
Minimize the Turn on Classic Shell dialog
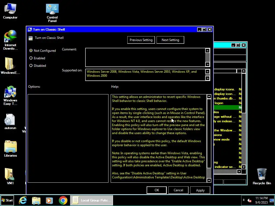tap(199, 30)
